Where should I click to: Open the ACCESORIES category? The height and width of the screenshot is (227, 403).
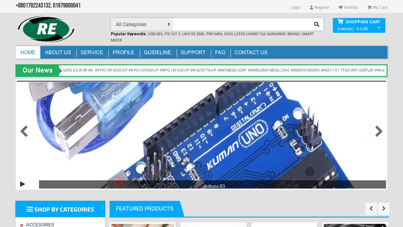[40, 224]
